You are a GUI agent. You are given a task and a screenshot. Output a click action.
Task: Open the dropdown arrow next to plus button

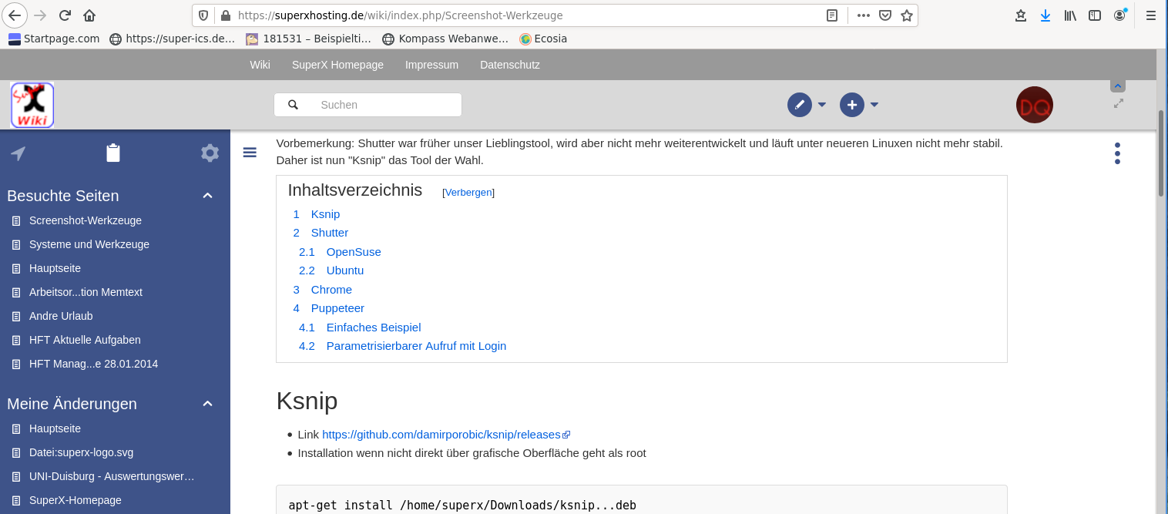874,105
